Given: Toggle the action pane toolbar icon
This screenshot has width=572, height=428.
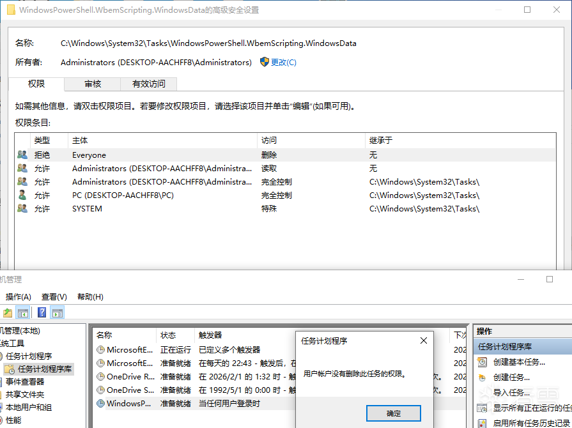Looking at the screenshot, I should coord(58,313).
